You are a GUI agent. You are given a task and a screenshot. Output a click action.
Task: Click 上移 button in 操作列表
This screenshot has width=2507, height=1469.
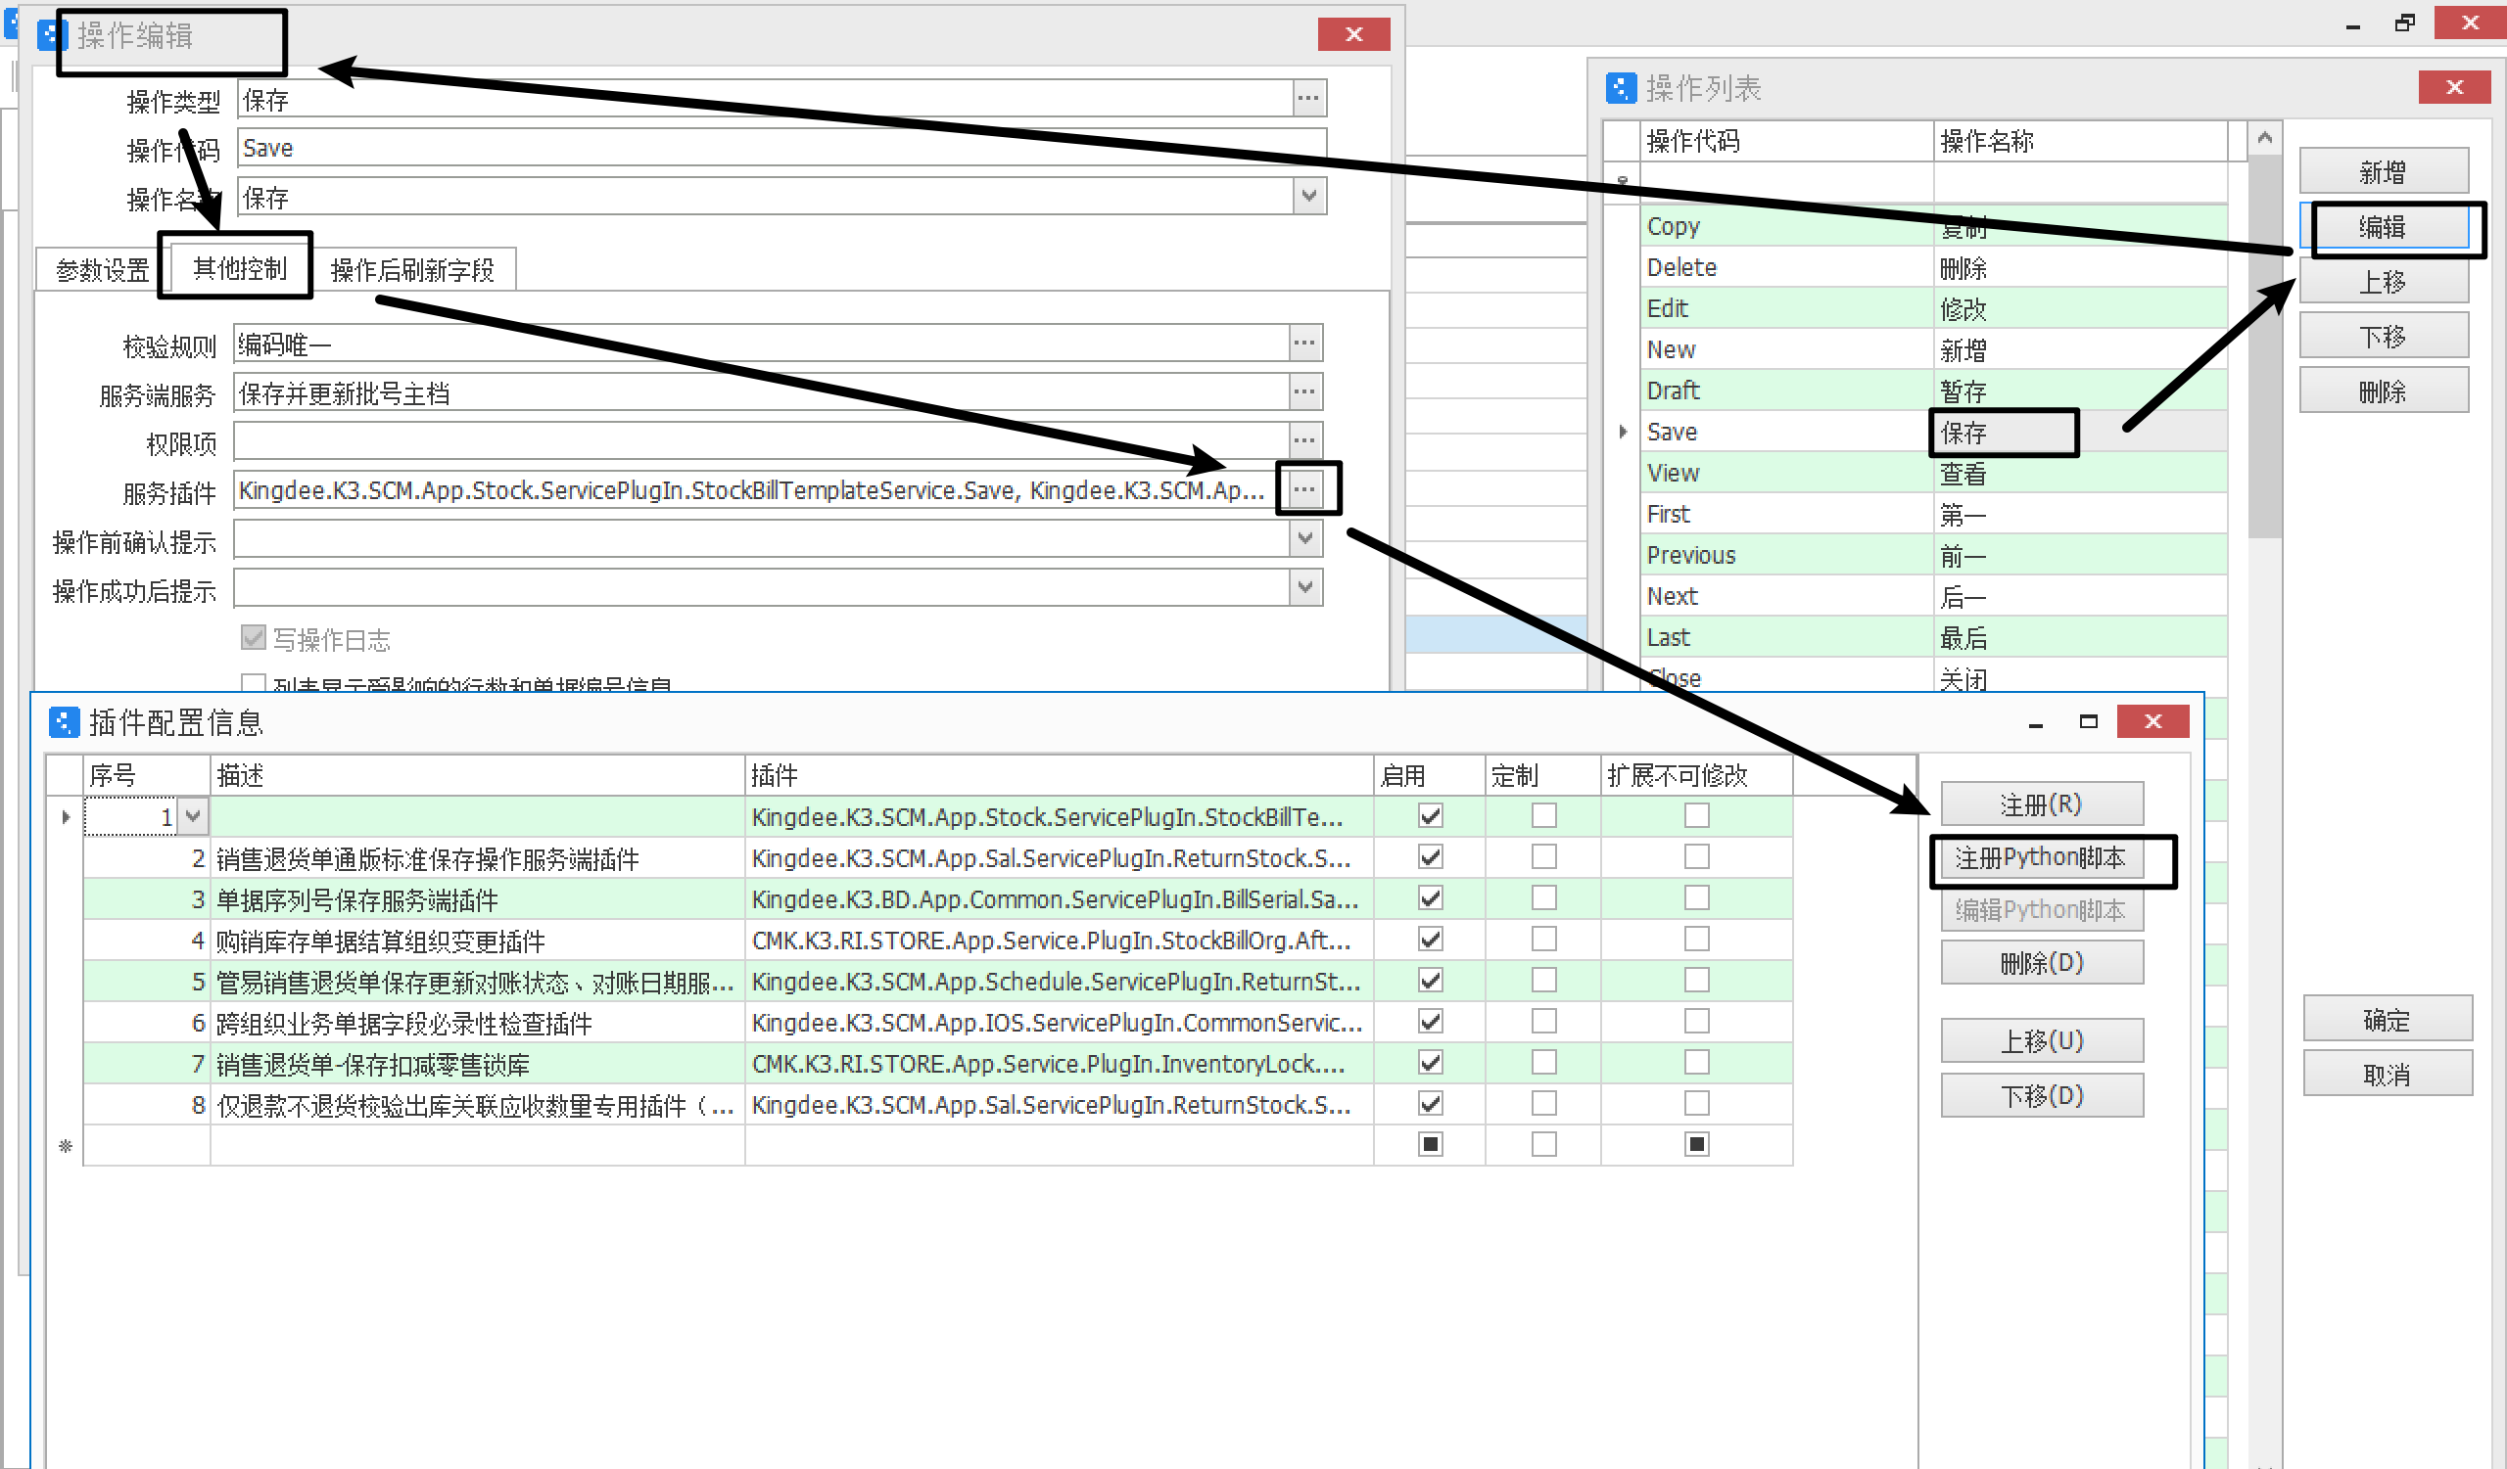[2384, 281]
